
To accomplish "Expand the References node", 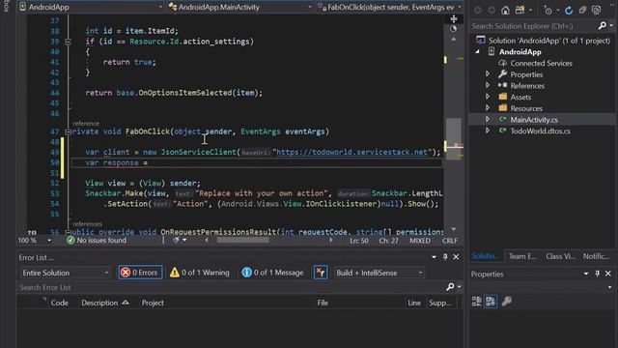I will [488, 85].
